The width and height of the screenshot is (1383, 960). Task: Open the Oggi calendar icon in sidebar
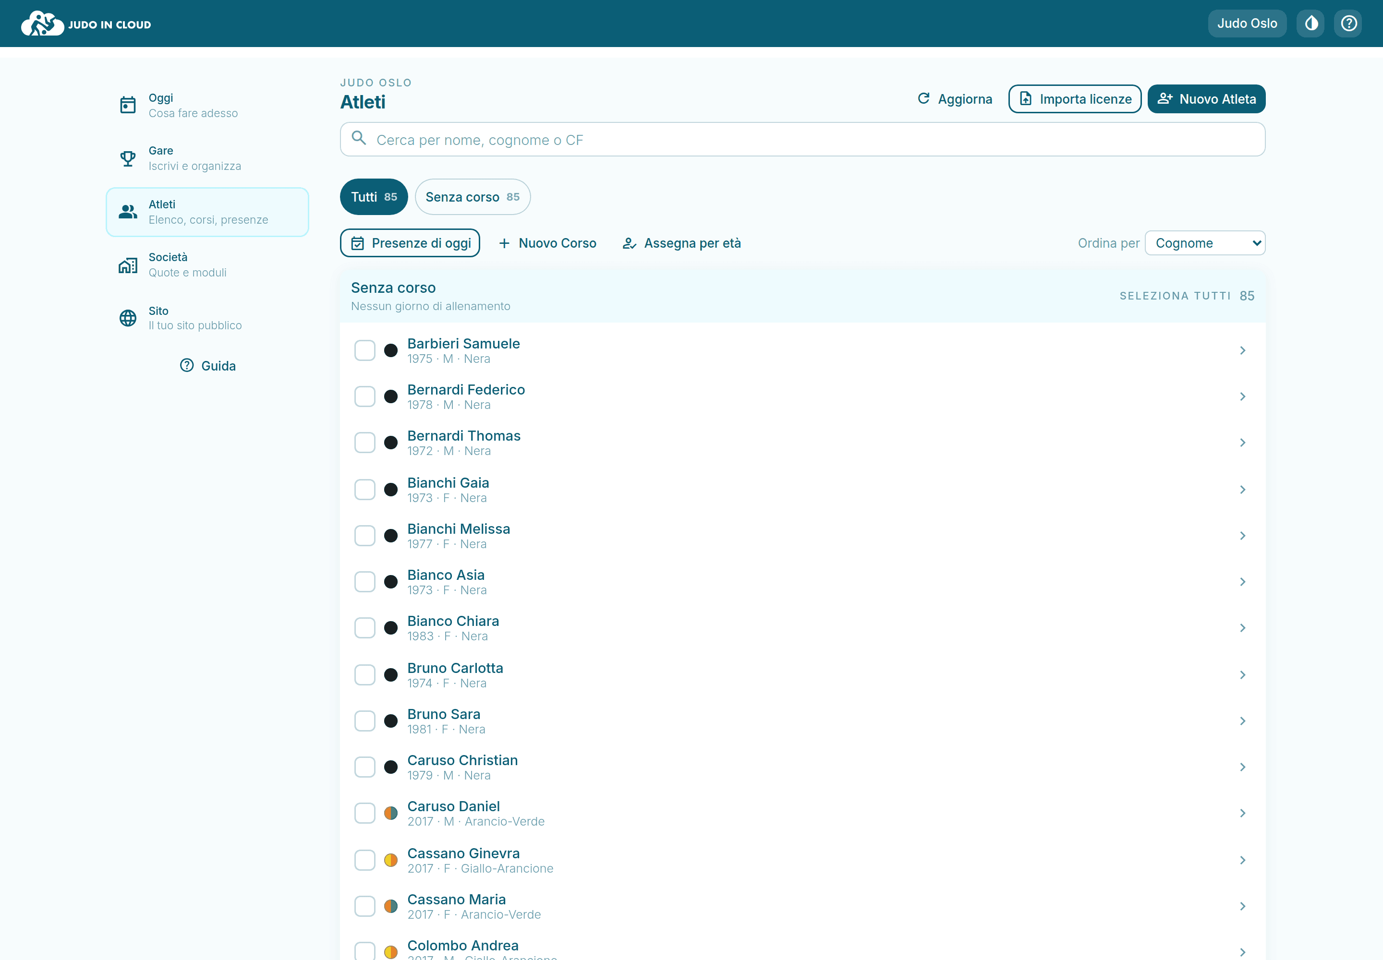click(128, 105)
